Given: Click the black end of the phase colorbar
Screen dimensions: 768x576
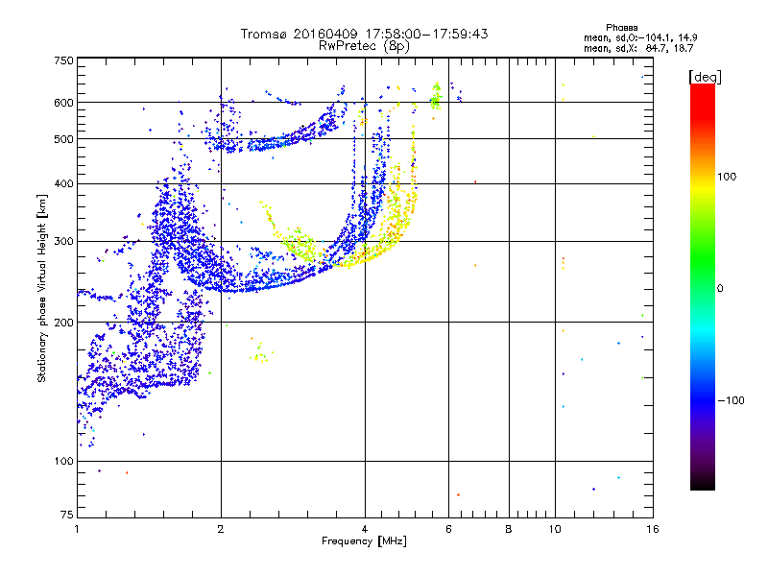Looking at the screenshot, I should click(x=703, y=484).
